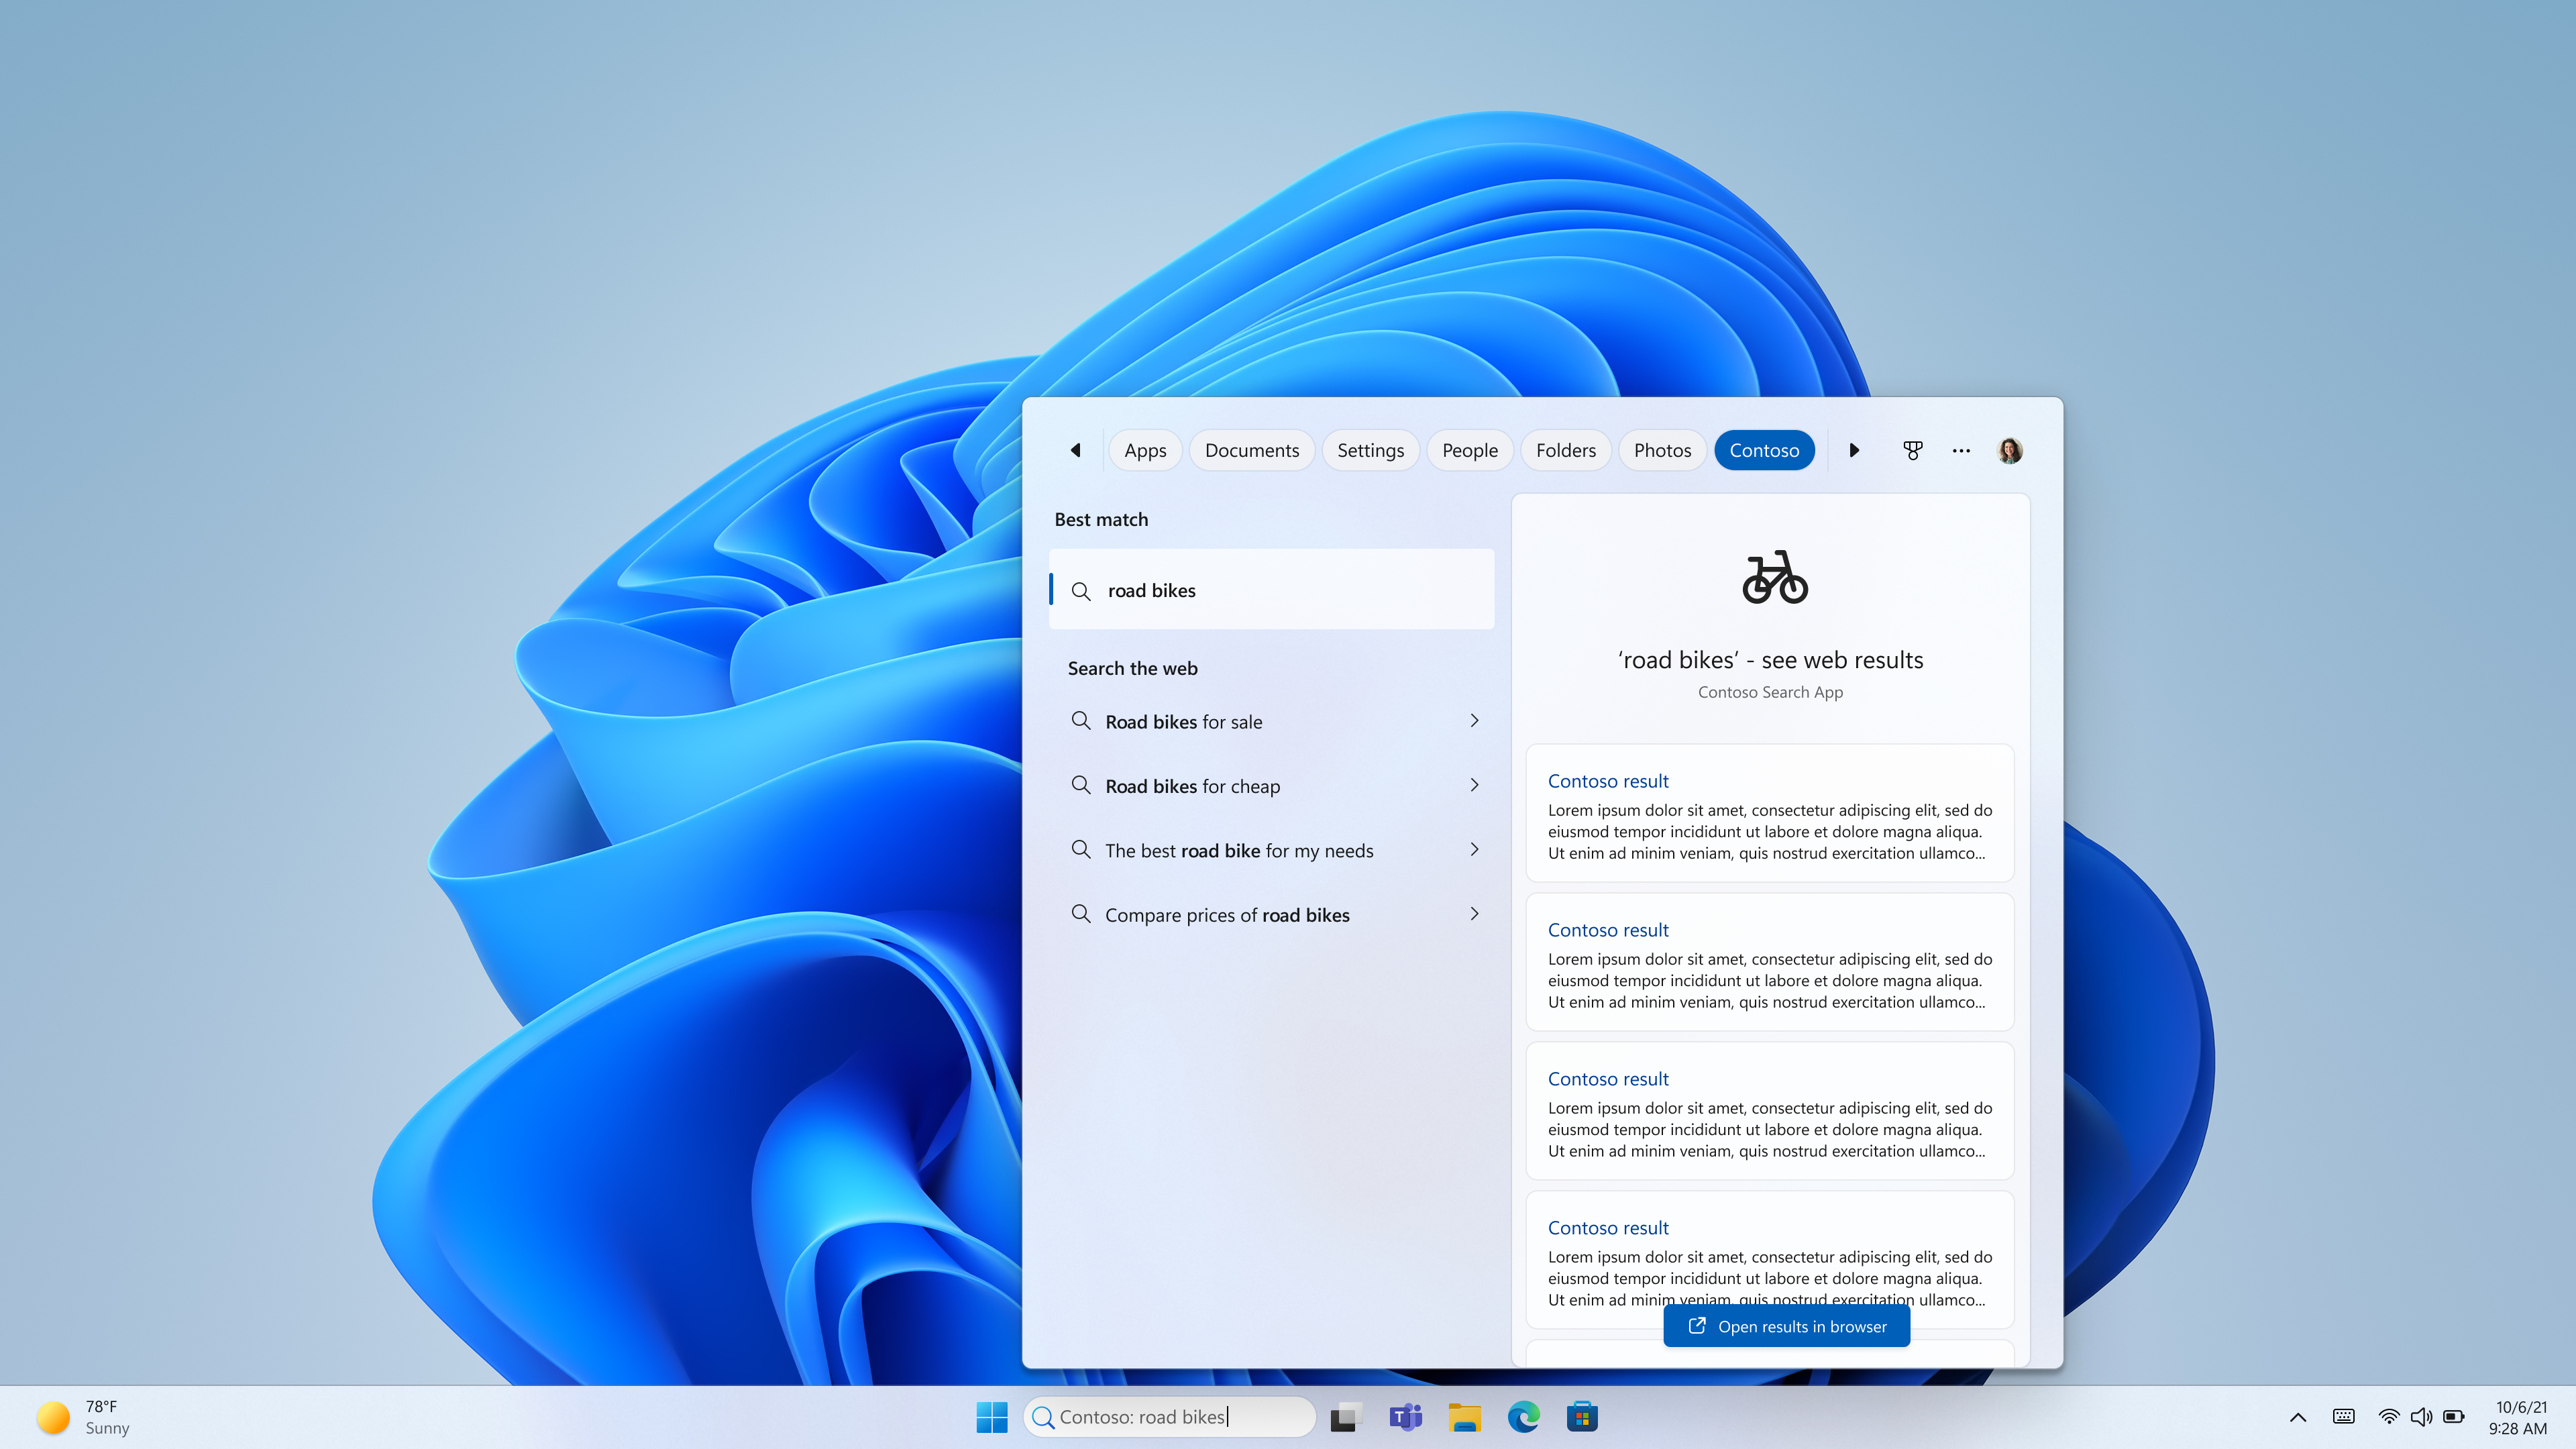Click the Contoso search tab
The height and width of the screenshot is (1449, 2576).
pos(1764,449)
